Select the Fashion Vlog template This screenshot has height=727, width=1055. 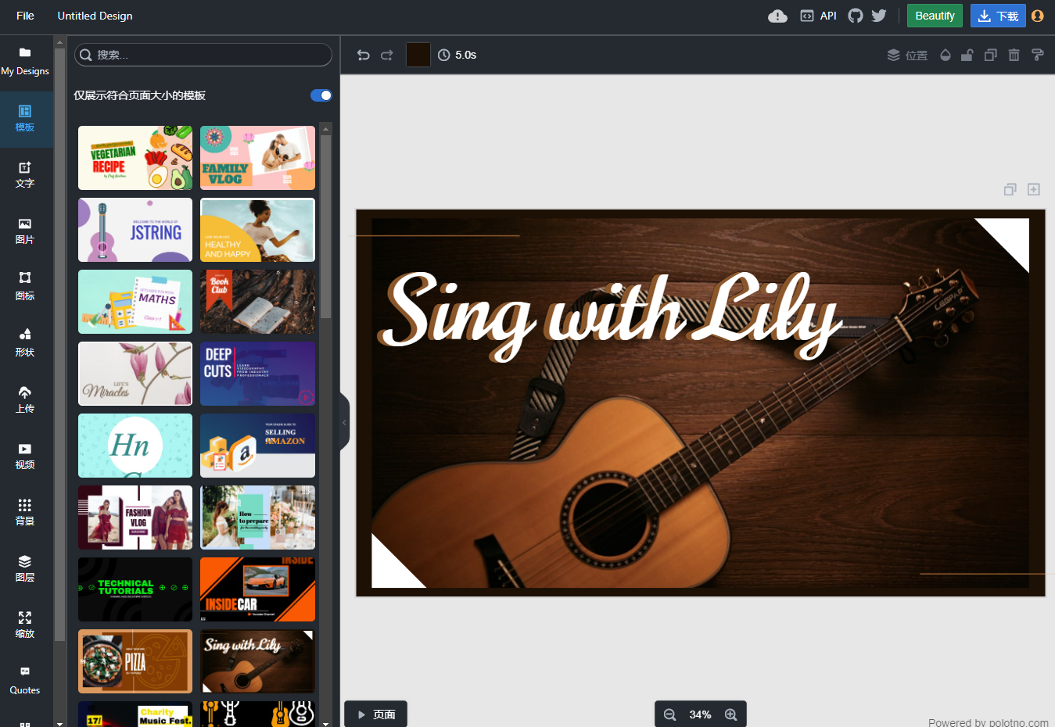(135, 517)
